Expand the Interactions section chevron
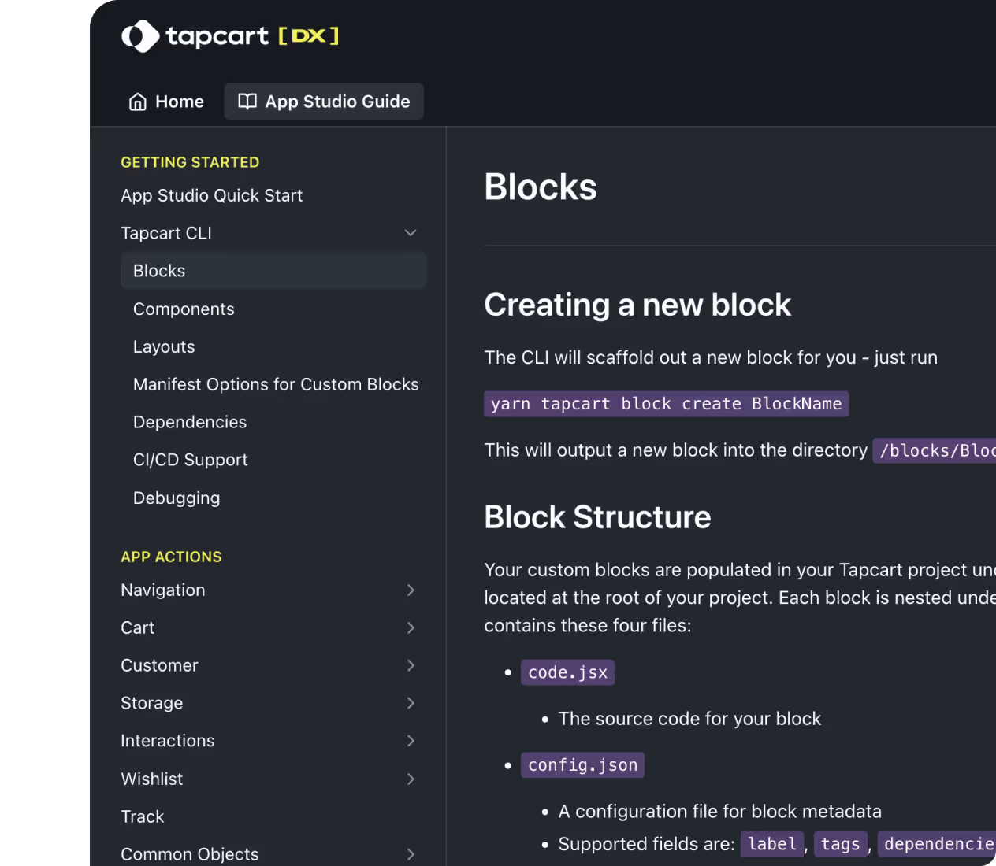Screen dimensions: 996x866 tap(411, 741)
